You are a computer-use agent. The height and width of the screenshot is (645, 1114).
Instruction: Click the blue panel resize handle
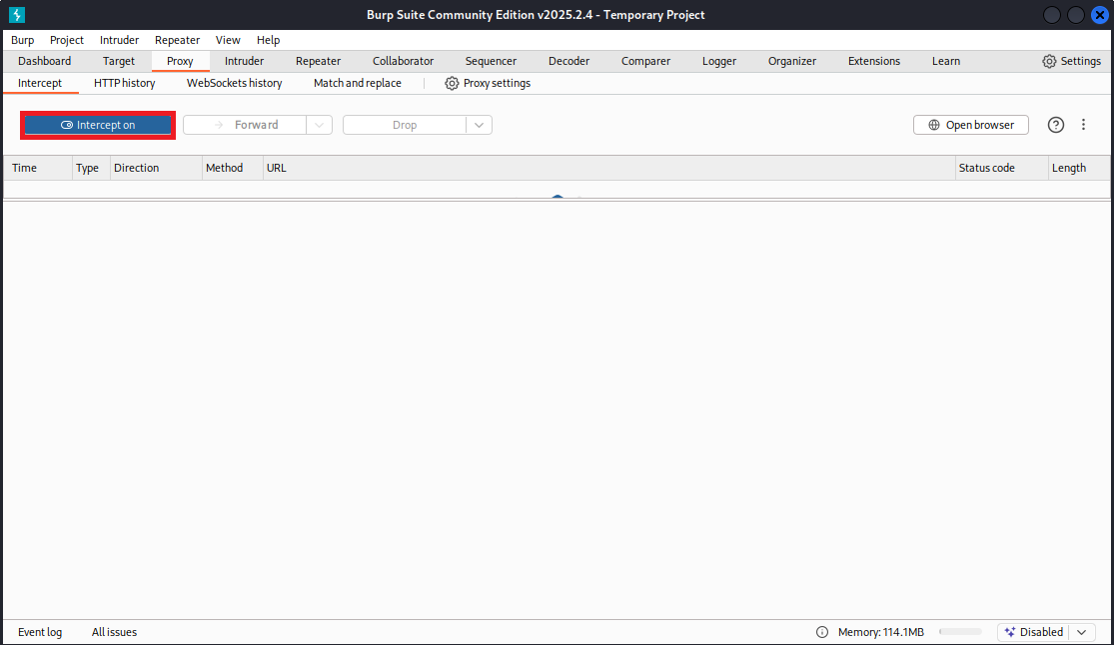click(557, 197)
